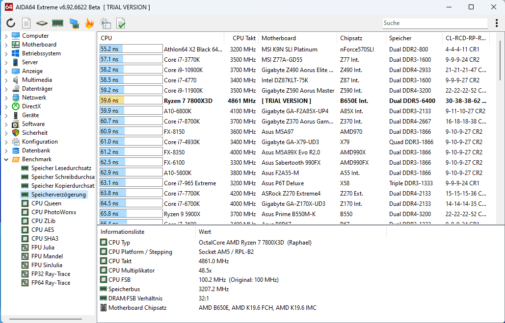Click the Informationsliste column header
Image resolution: width=505 pixels, height=323 pixels.
146,232
